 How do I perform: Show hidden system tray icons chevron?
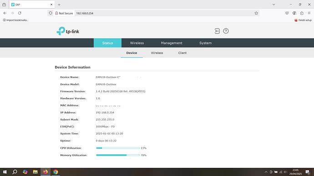click(266, 172)
